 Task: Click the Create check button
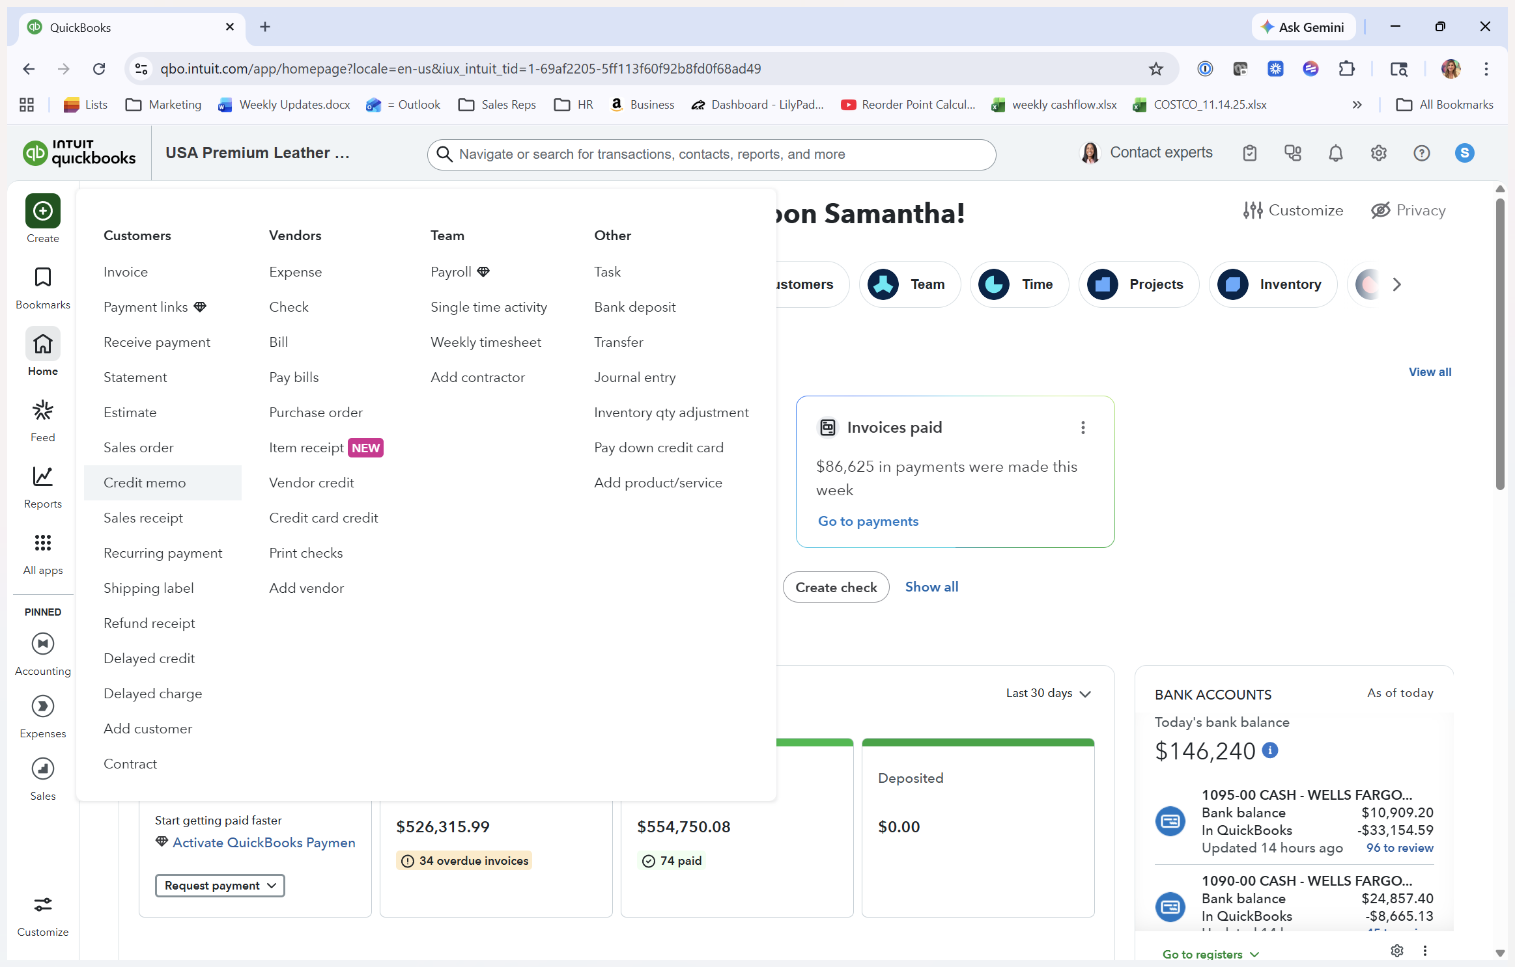836,588
